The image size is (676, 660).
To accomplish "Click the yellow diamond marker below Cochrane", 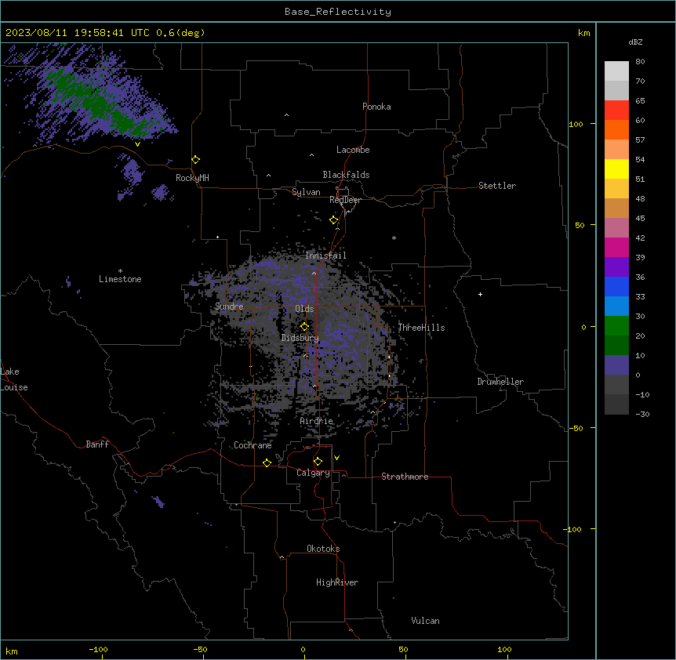I will click(267, 462).
